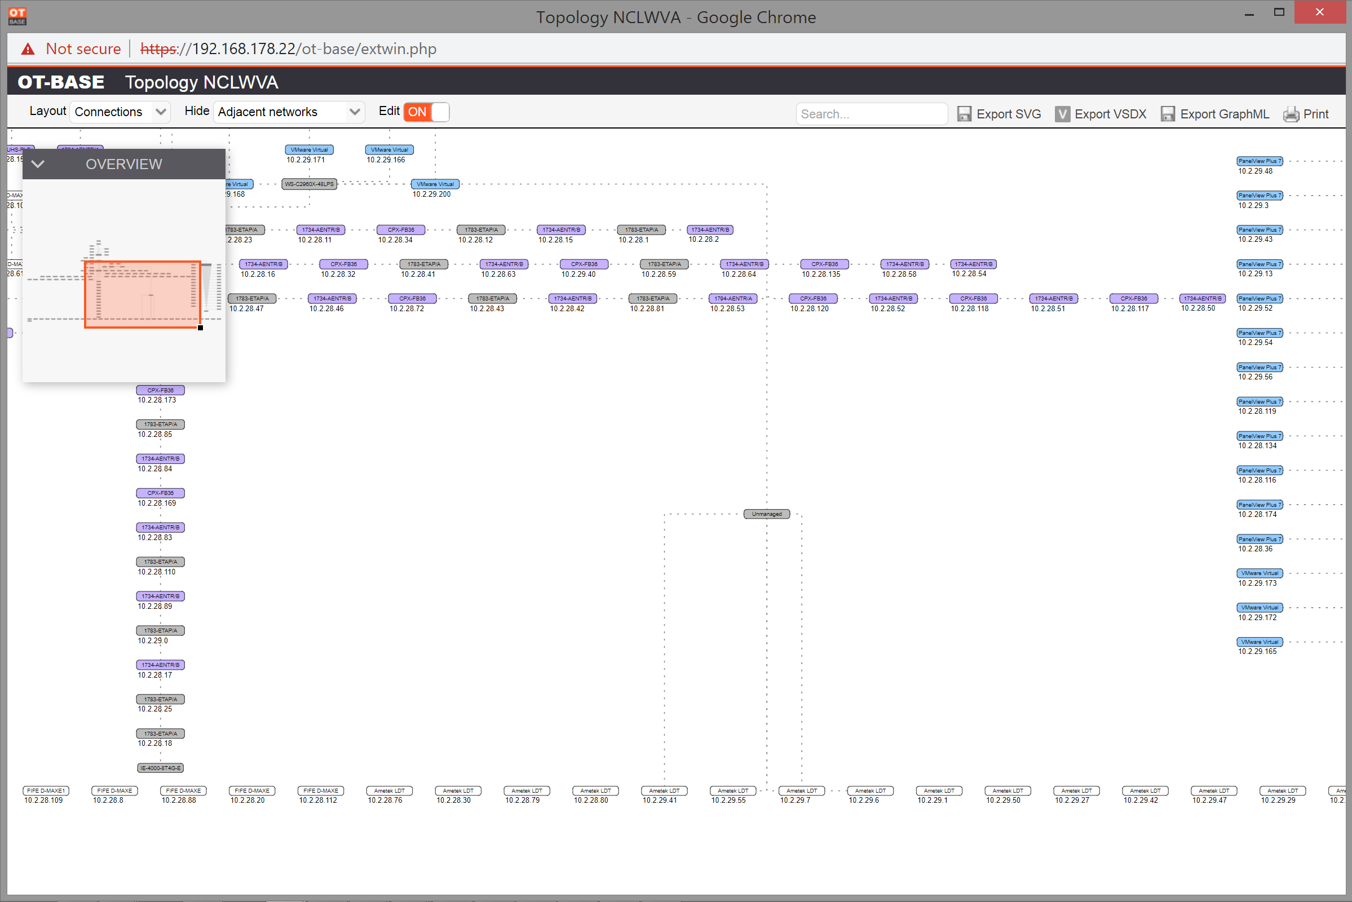Select FIFE D-MAXE1 node 10.2.28.109
Viewport: 1352px width, 902px height.
click(46, 791)
